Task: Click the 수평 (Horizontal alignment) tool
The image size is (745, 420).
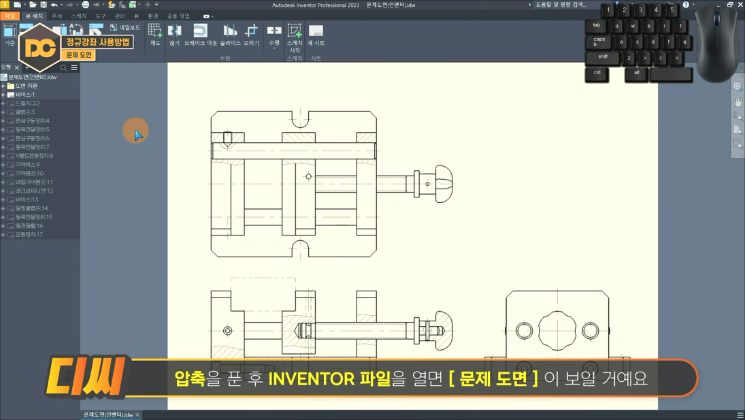Action: click(274, 36)
